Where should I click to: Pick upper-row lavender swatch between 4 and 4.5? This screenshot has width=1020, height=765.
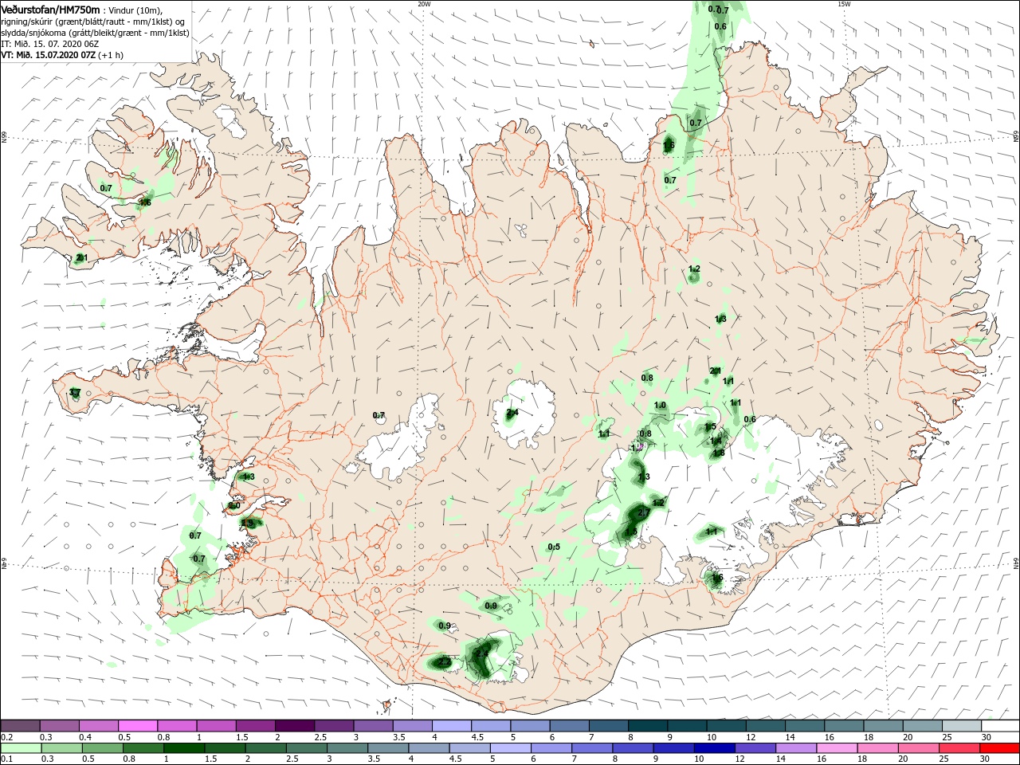coord(452,726)
